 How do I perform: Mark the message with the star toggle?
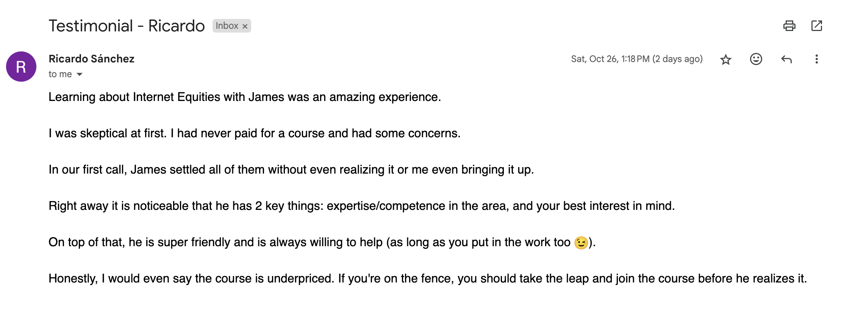(x=725, y=59)
